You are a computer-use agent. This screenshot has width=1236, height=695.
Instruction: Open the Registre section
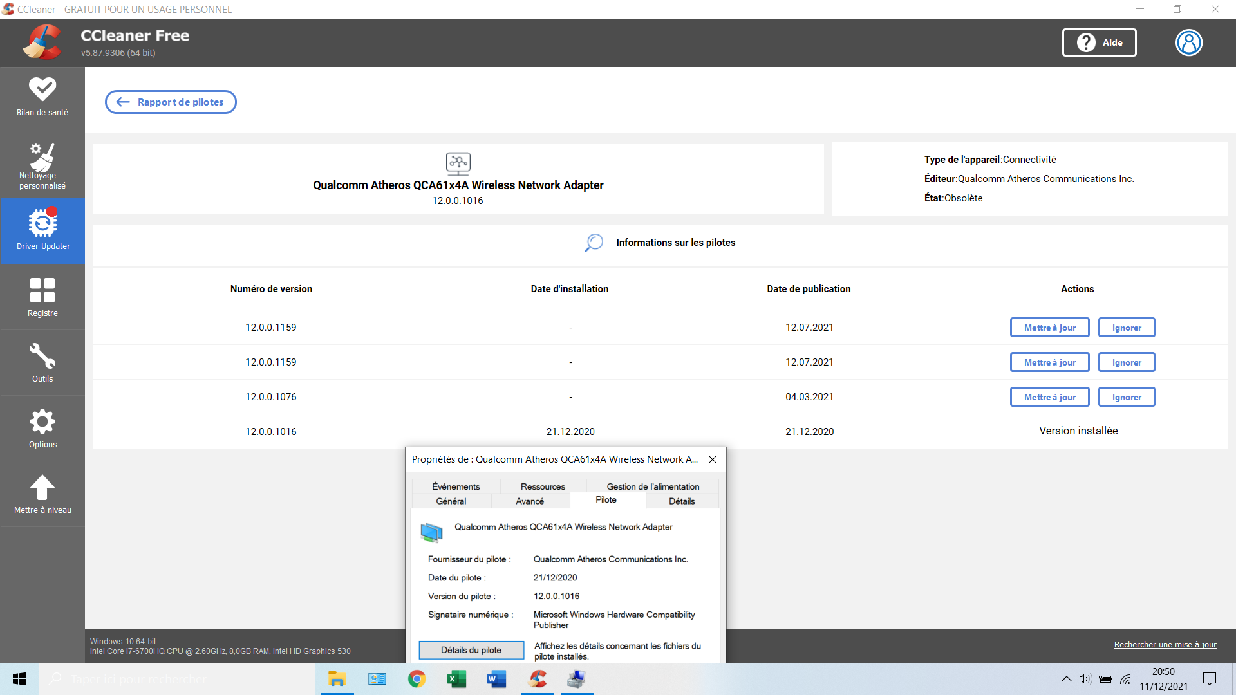point(42,297)
